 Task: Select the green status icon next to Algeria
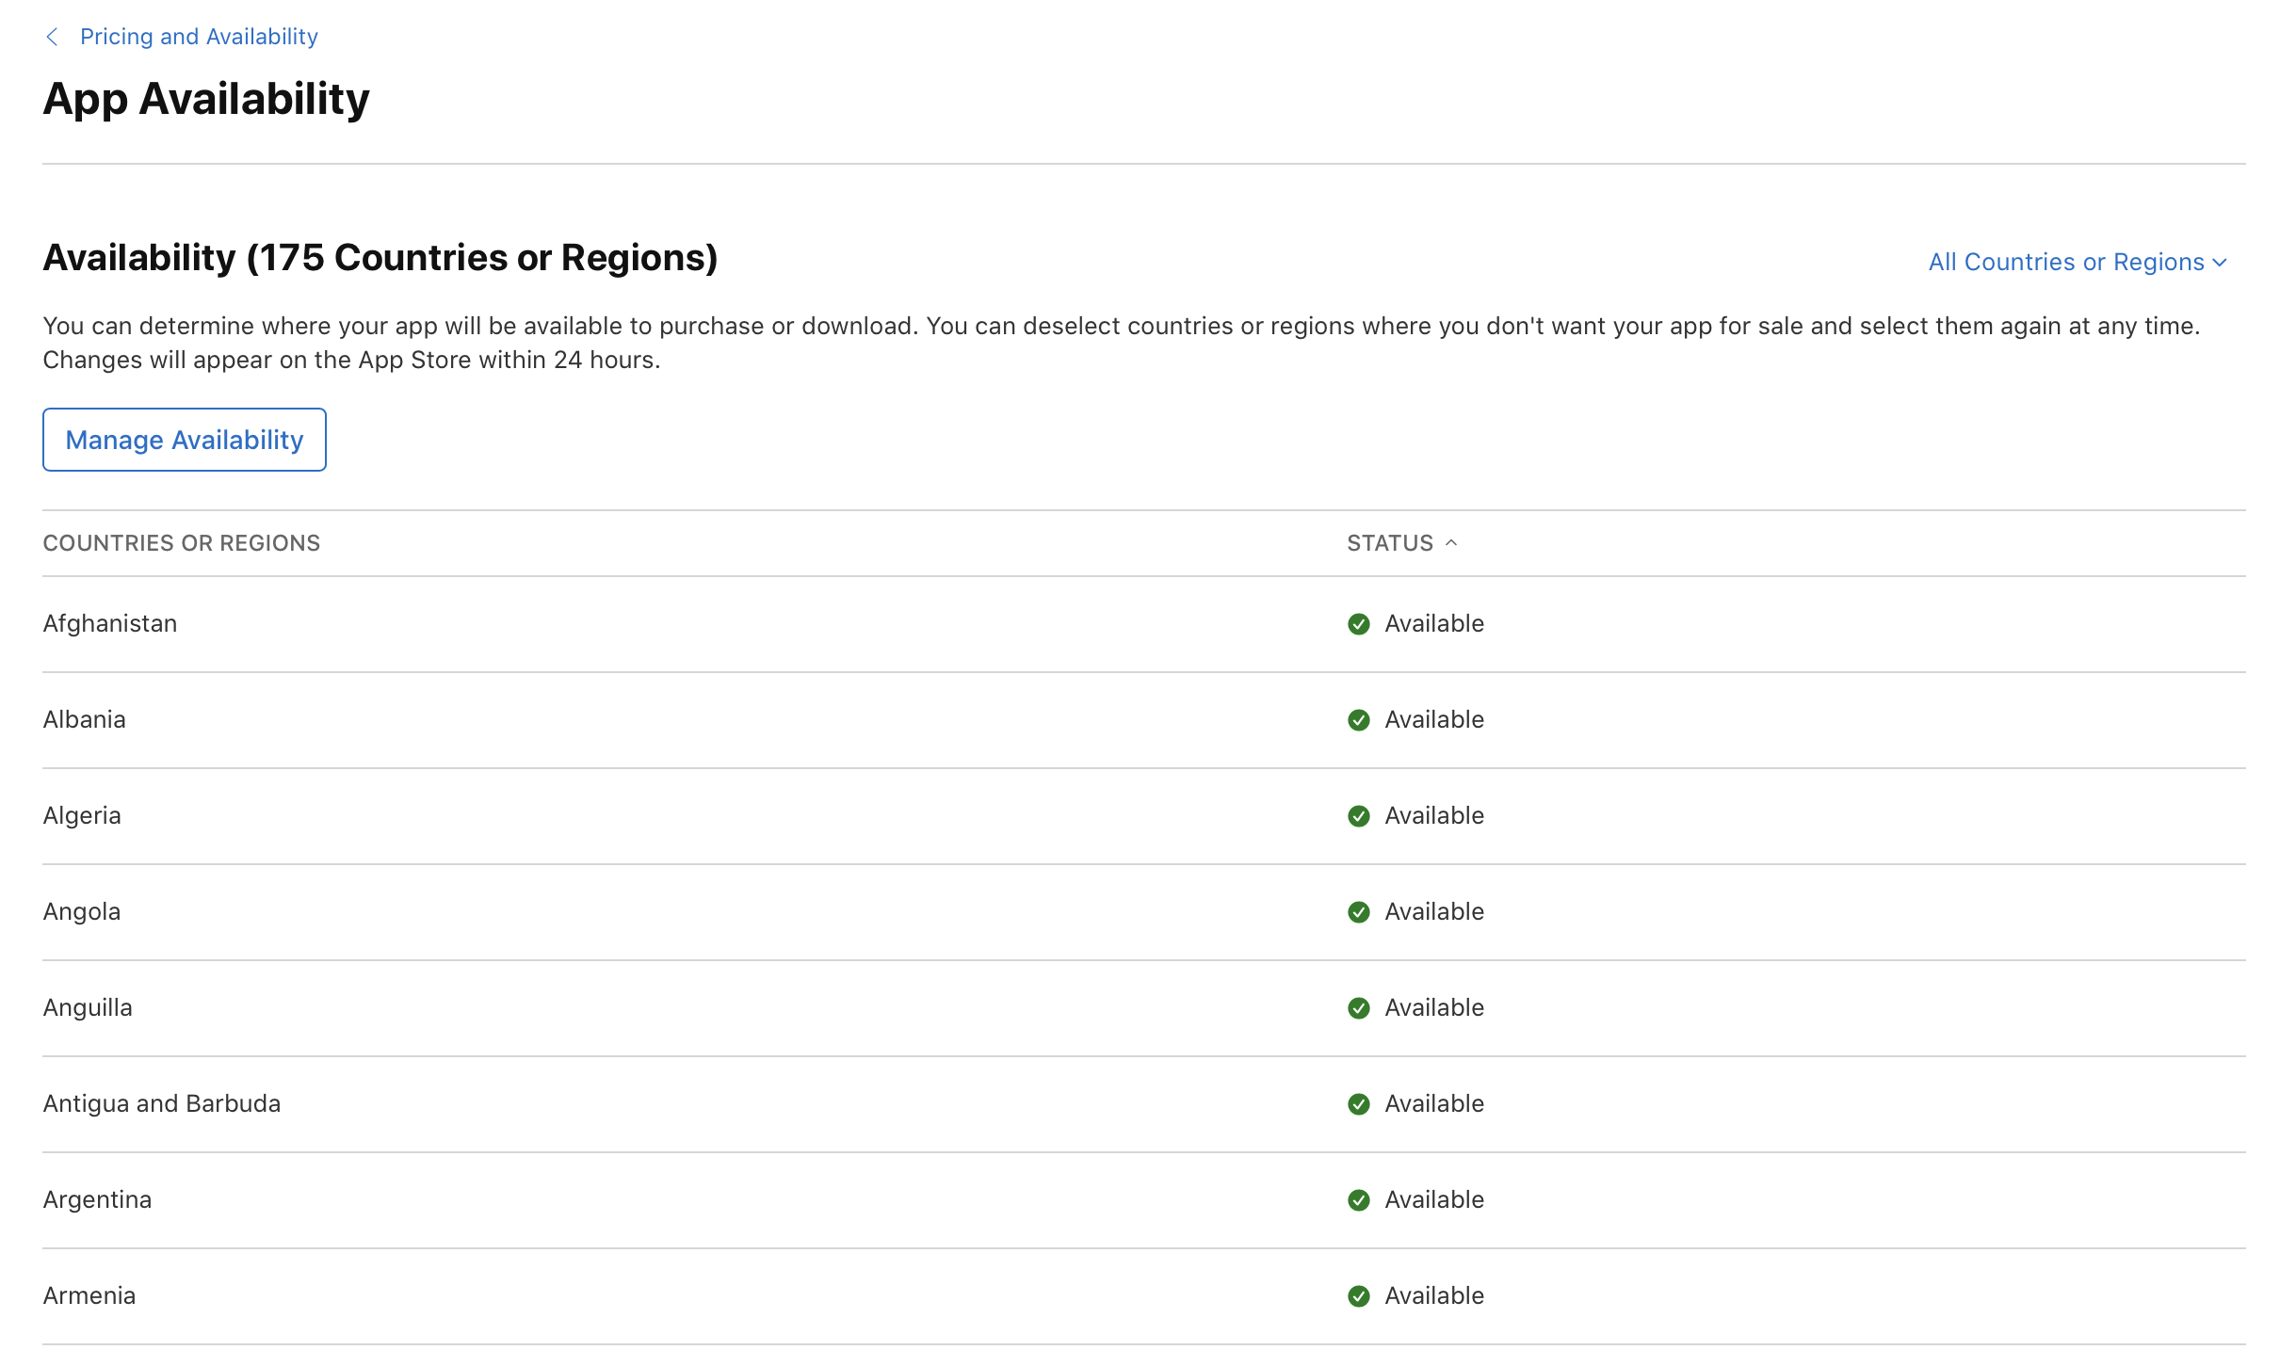pos(1359,816)
